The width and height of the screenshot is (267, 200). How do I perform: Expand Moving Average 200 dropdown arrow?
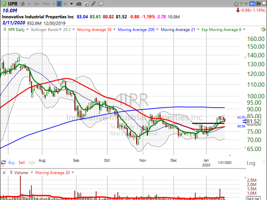[158, 29]
